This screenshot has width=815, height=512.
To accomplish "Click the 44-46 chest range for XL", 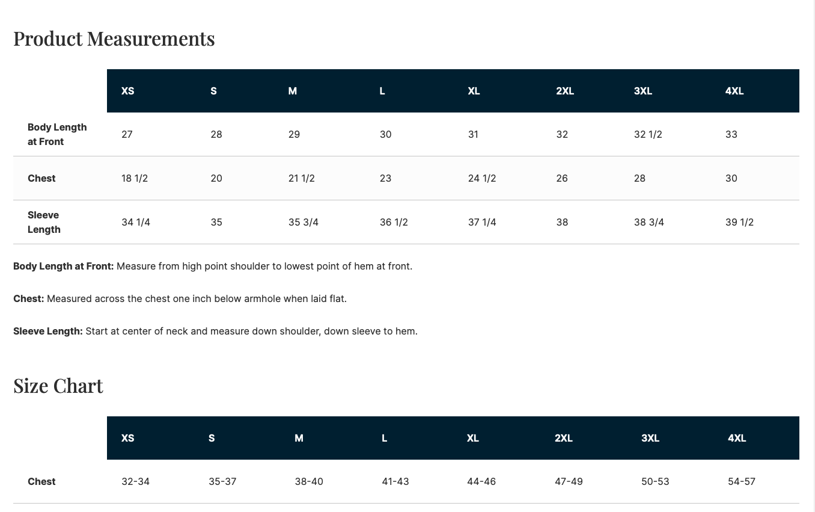I will [481, 481].
